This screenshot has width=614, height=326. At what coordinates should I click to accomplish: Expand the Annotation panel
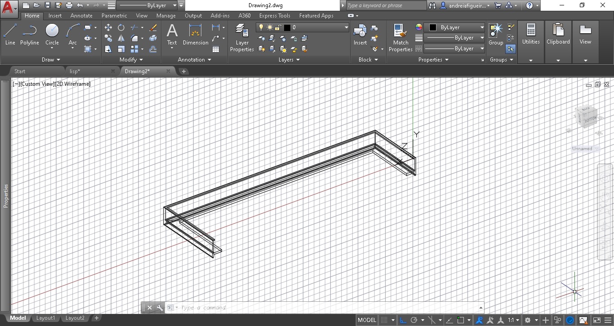194,60
